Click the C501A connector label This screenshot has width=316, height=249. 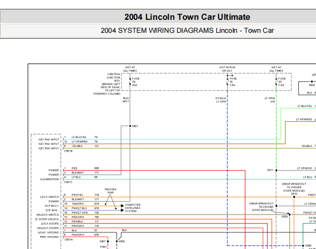click(69, 240)
